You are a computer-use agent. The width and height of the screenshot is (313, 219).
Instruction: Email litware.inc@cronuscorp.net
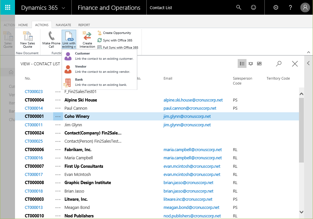coord(188,199)
